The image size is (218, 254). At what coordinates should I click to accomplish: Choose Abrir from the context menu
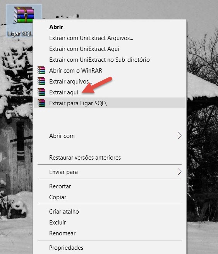point(110,27)
